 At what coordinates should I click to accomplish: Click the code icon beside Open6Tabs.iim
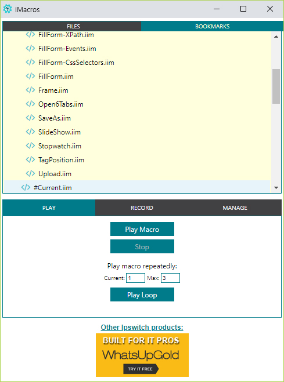point(30,104)
